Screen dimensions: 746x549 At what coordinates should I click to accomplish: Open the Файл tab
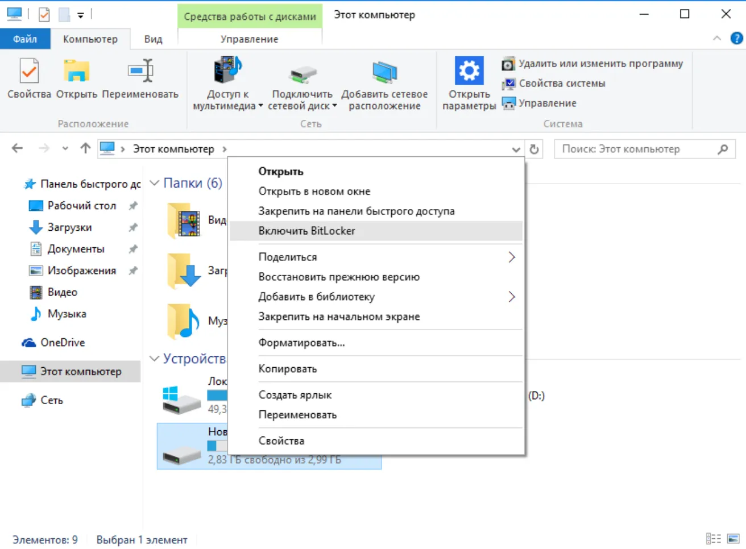tap(25, 39)
